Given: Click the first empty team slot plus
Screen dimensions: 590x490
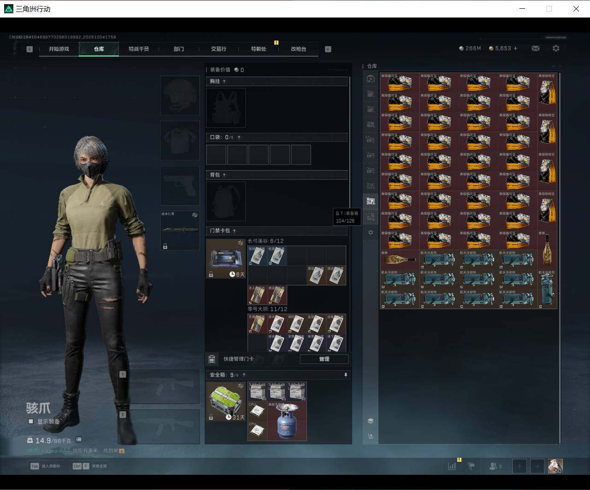Looking at the screenshot, I should point(519,466).
